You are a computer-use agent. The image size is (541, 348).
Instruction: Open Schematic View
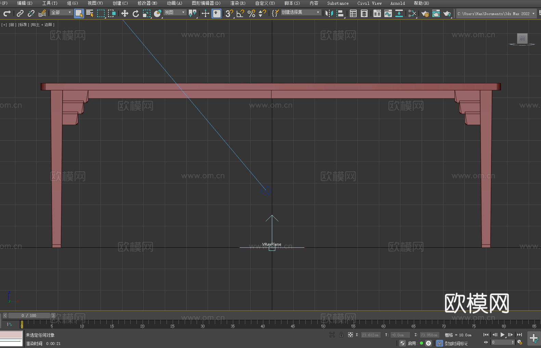point(412,13)
